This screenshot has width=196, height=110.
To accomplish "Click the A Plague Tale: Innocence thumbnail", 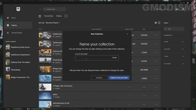I will coord(45,87).
